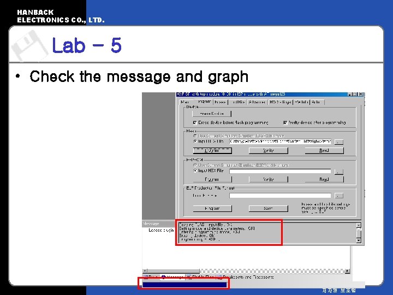This screenshot has width=393, height=295.
Task: Select EEPROM Input HEX File radio button
Action: (195, 170)
